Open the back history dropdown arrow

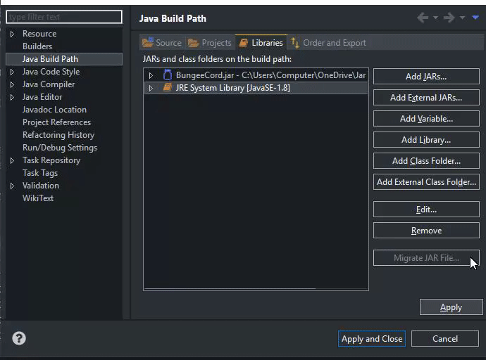(x=435, y=18)
